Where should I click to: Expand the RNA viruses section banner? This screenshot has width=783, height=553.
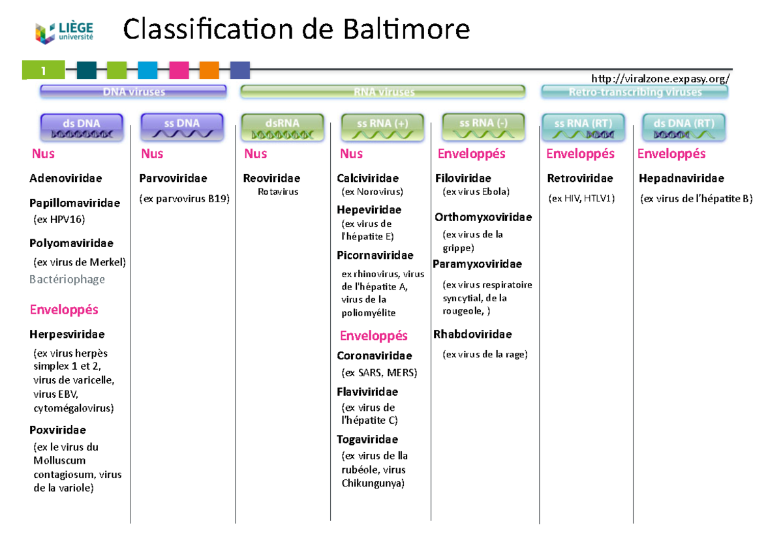382,92
